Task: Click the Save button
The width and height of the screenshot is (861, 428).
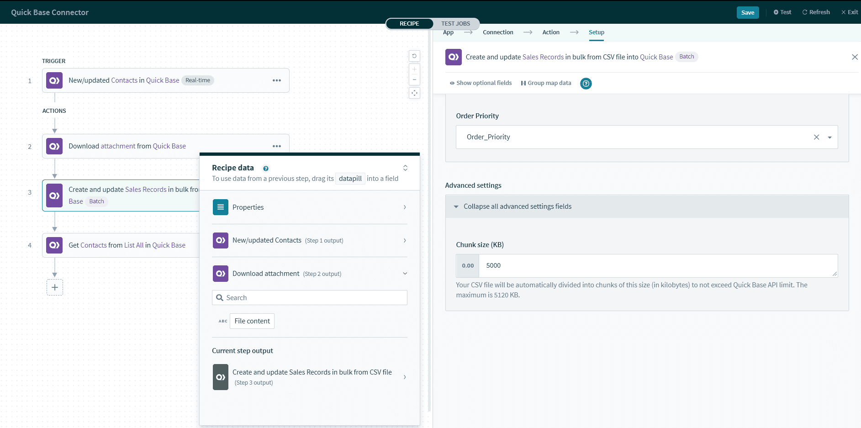Action: [x=747, y=13]
